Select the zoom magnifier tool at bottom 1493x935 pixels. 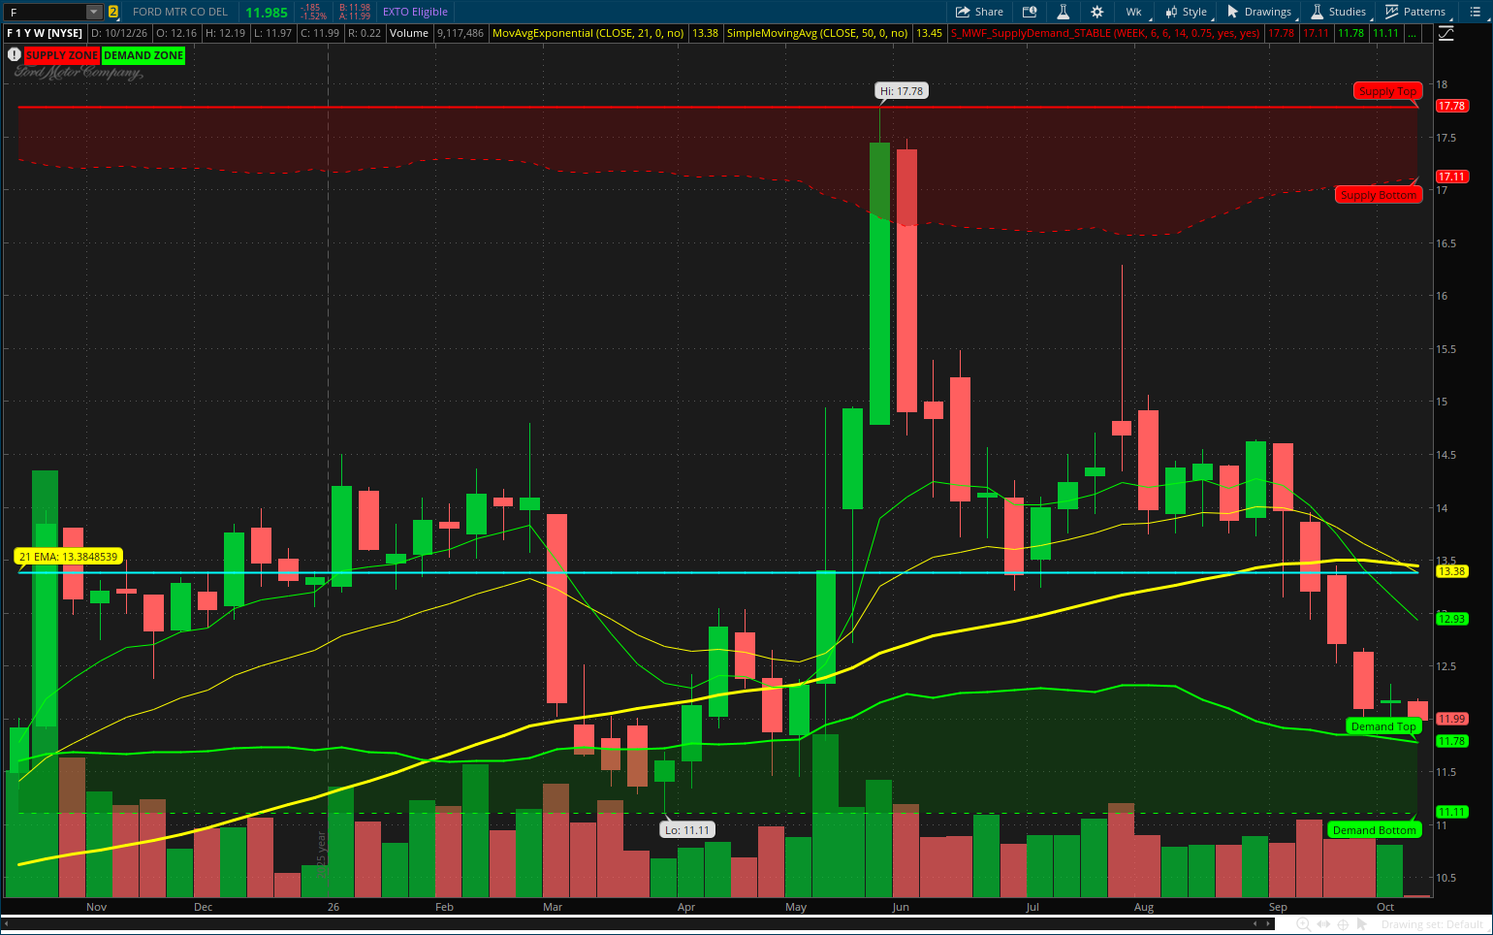[x=1304, y=924]
